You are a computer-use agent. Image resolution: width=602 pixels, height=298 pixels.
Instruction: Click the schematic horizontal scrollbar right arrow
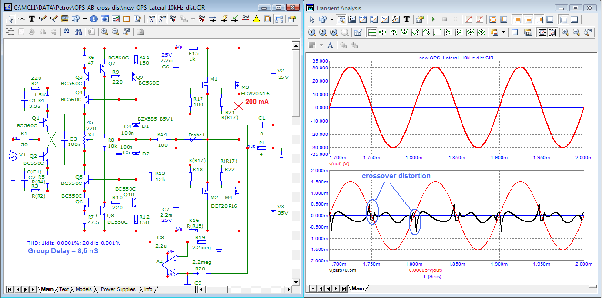click(x=289, y=289)
